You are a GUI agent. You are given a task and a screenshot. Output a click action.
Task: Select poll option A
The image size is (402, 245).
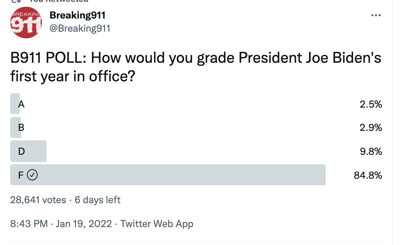click(x=21, y=104)
